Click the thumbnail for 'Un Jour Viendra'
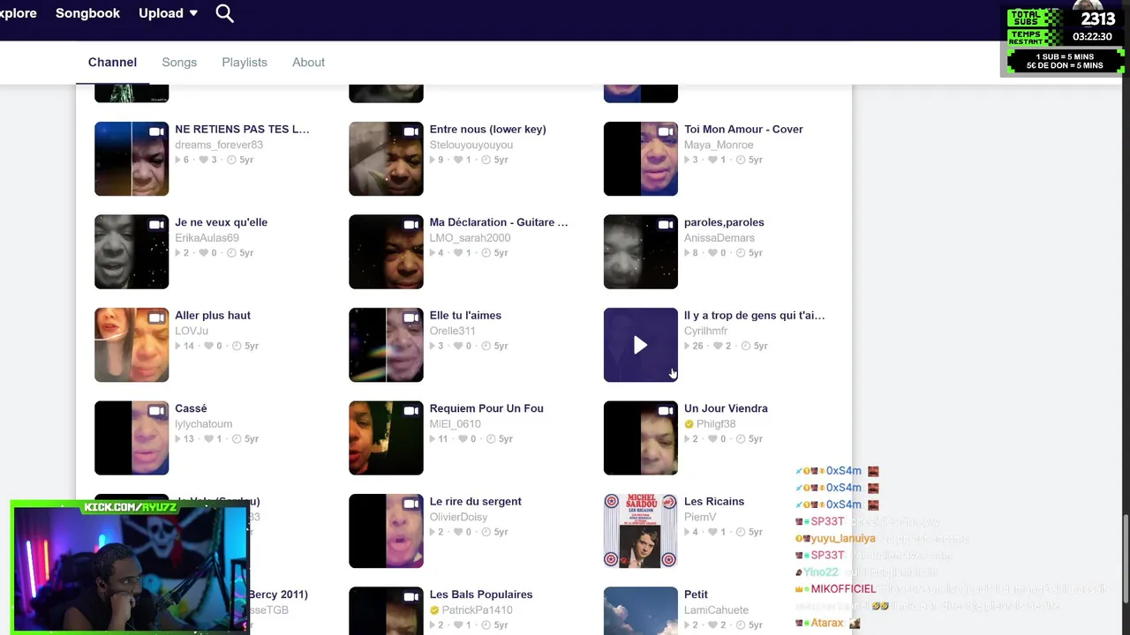This screenshot has height=635, width=1130. point(640,437)
